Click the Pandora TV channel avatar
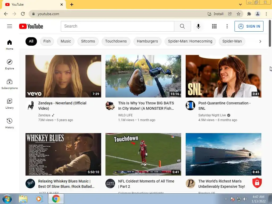This screenshot has width=272, height=204. coord(190,184)
